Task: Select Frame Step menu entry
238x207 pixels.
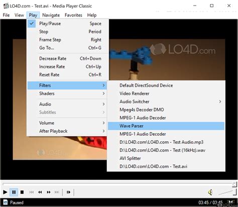Action: click(x=68, y=40)
